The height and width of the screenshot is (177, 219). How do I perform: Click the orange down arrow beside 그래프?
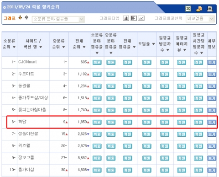pos(20,18)
